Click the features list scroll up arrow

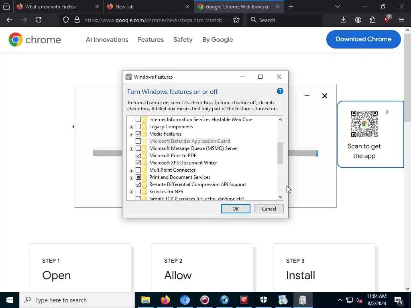pyautogui.click(x=280, y=120)
